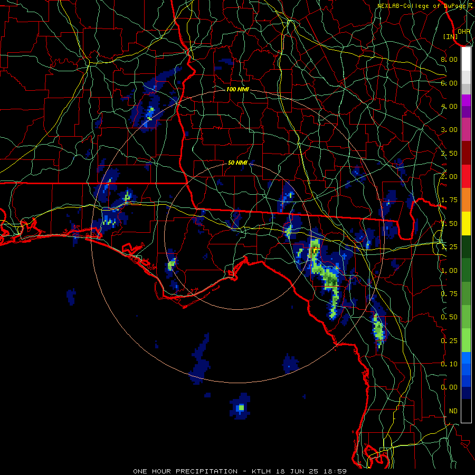Select the 0.25 legend value
475x475 pixels.
point(449,341)
